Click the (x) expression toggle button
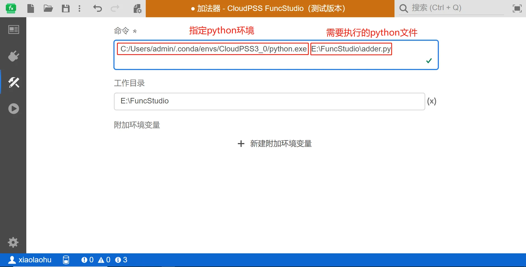The image size is (526, 267). point(432,101)
